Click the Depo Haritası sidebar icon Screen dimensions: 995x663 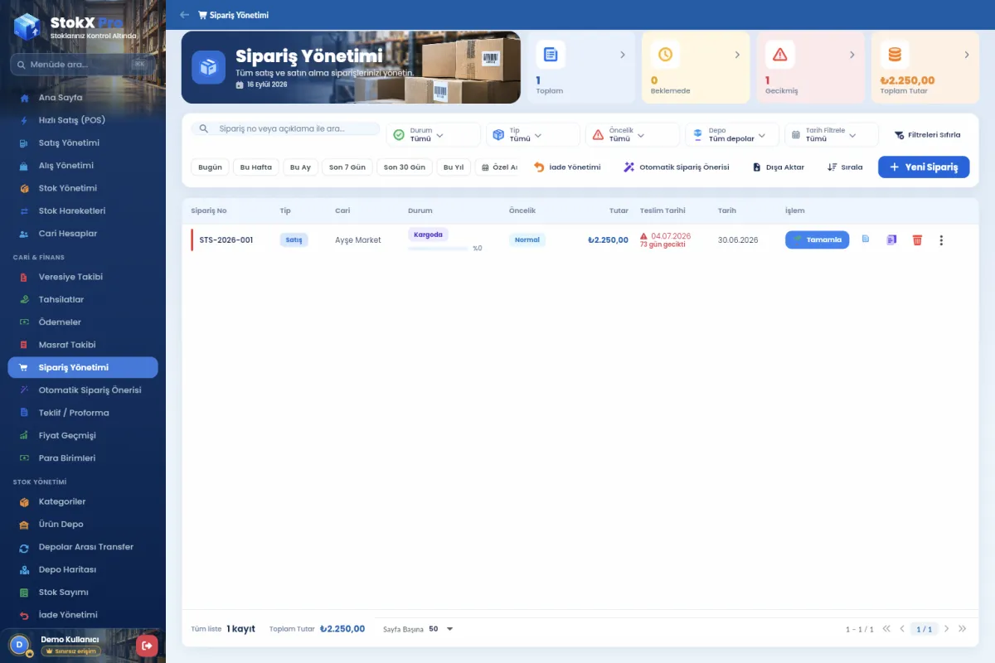click(x=23, y=569)
